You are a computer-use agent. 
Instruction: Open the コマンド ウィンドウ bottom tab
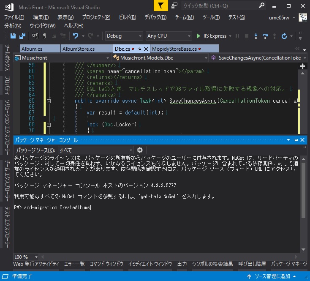106,264
